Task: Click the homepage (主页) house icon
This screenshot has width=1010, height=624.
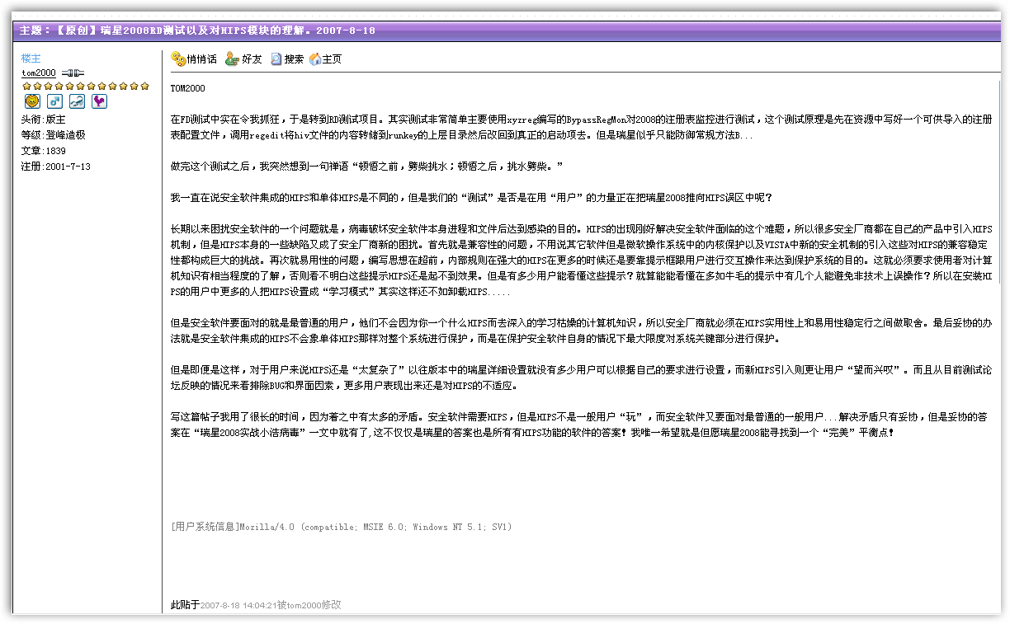Action: [315, 59]
